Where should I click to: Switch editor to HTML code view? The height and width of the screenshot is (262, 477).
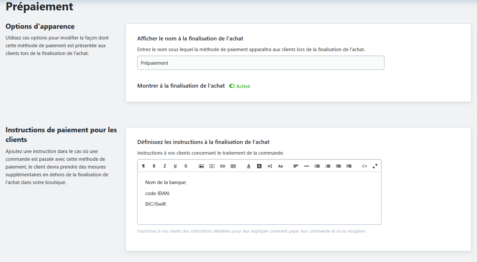point(364,166)
